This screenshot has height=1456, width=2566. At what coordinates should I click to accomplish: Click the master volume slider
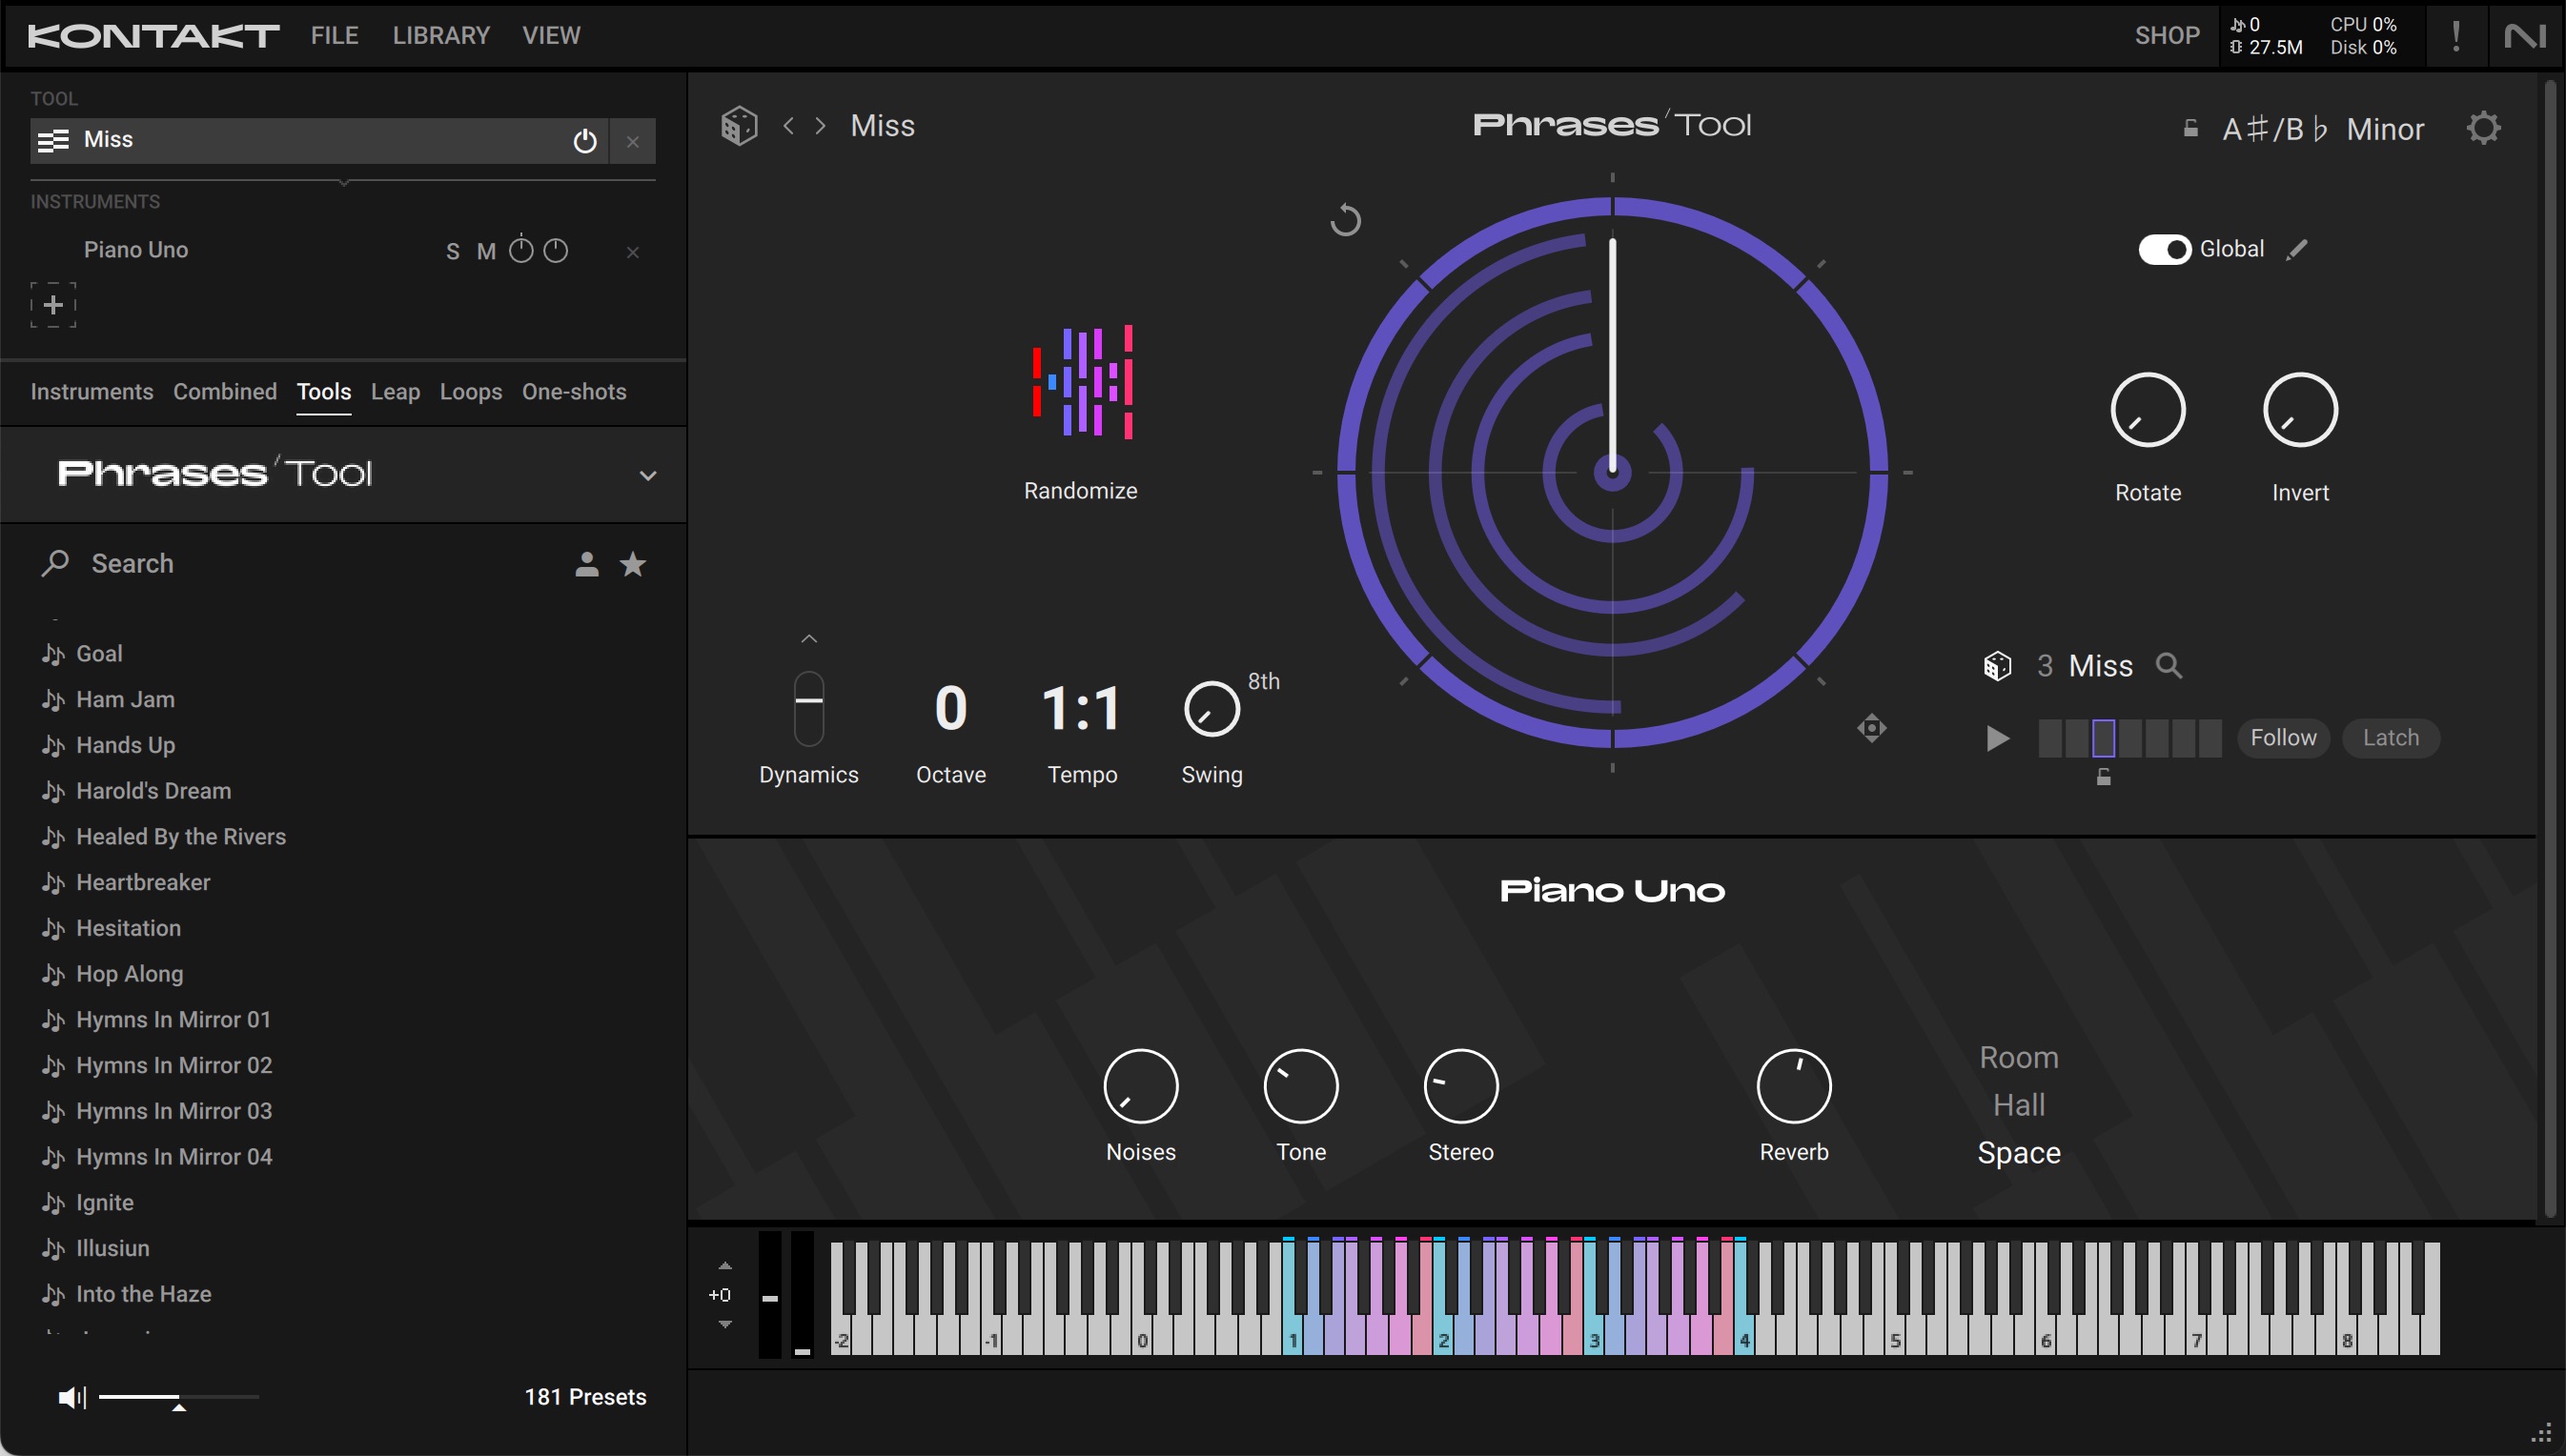pyautogui.click(x=178, y=1397)
